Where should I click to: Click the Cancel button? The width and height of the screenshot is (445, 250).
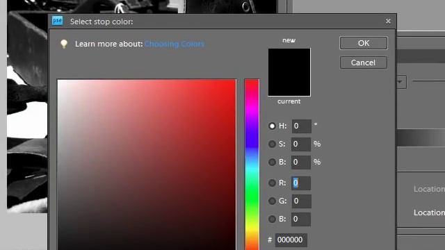pyautogui.click(x=364, y=62)
